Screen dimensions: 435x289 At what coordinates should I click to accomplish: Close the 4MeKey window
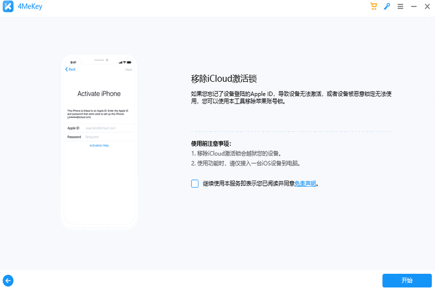point(427,7)
